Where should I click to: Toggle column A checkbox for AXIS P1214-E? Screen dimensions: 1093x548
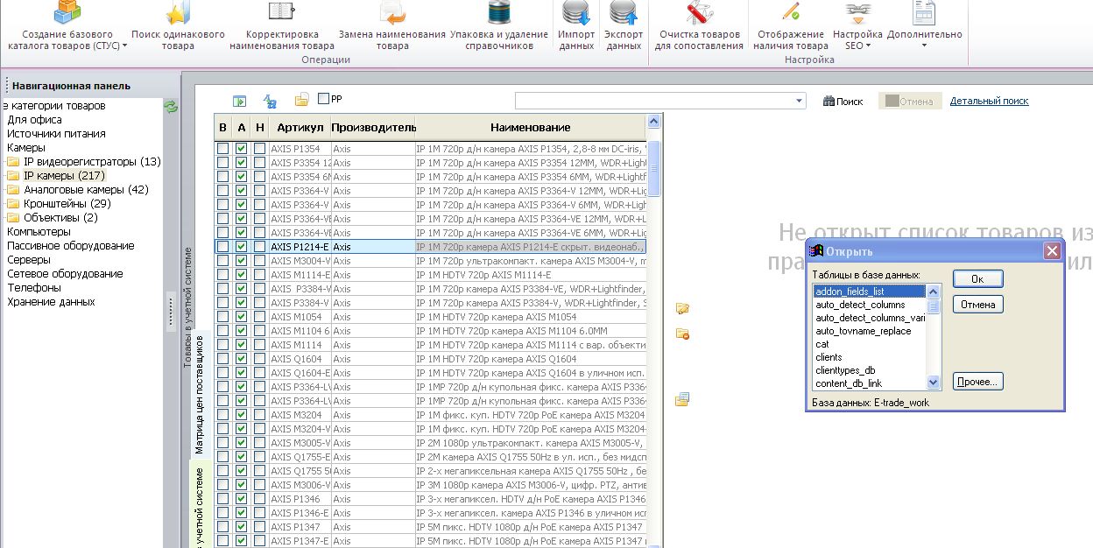tap(242, 247)
